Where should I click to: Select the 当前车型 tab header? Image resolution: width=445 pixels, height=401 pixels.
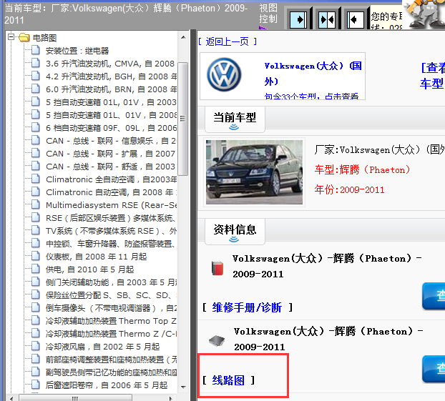click(235, 117)
